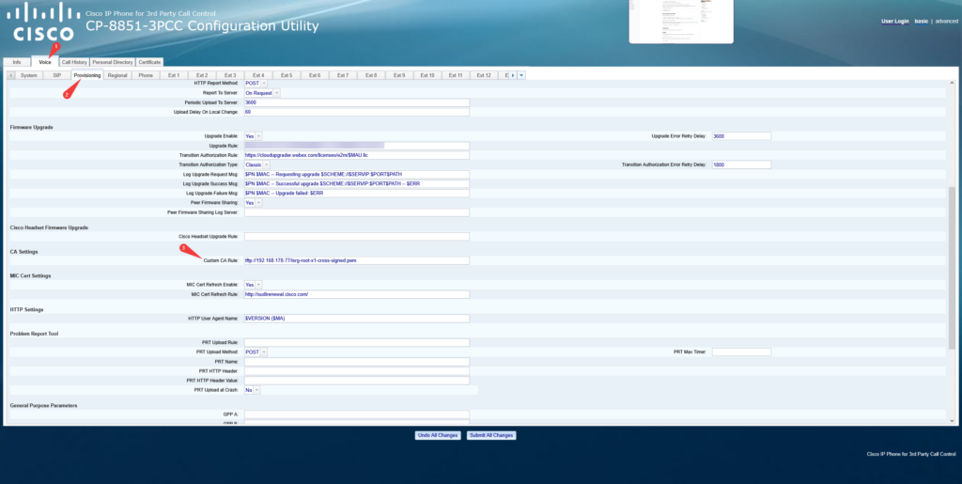Select the Provisioning sub-tab
The width and height of the screenshot is (962, 484).
tap(87, 75)
